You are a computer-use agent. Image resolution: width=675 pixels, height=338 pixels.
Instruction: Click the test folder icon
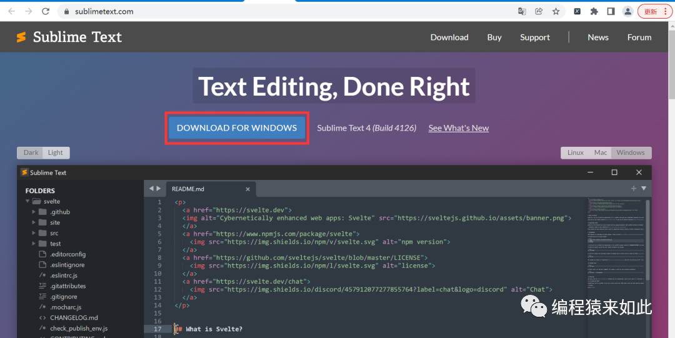pos(42,244)
